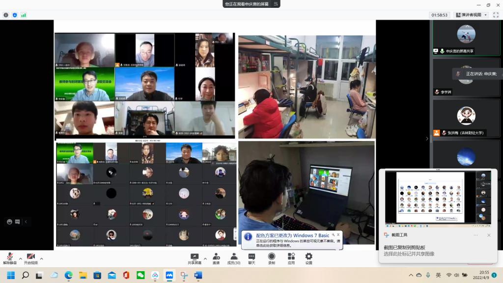Image resolution: width=503 pixels, height=283 pixels.
Task: Dismiss the Windows 7 Basic color scheme notice
Action: click(338, 235)
